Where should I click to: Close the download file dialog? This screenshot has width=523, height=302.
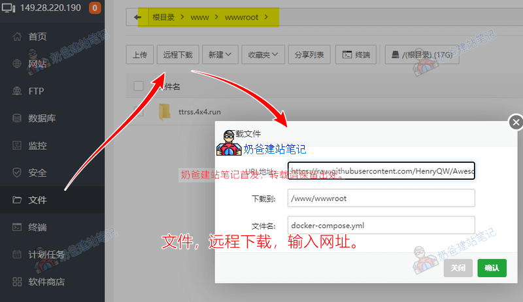516,122
